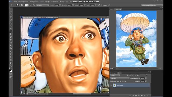Open the Изображение menu
The image size is (172, 97).
(34, 2)
